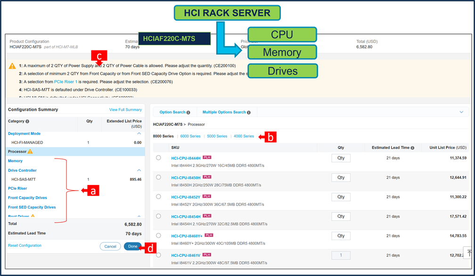Screen dimensions: 475x276
Task: Click the Qty field for HCI-CPU-I8460Y+
Action: pyautogui.click(x=341, y=236)
